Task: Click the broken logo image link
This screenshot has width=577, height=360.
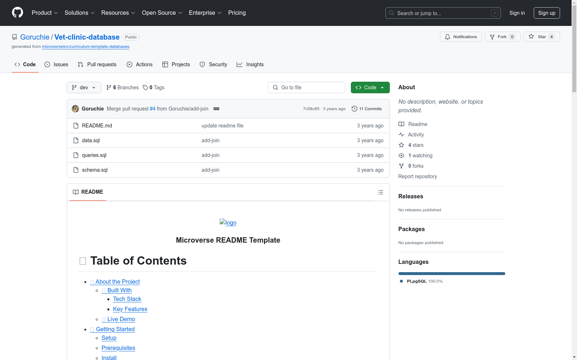Action: (x=228, y=222)
